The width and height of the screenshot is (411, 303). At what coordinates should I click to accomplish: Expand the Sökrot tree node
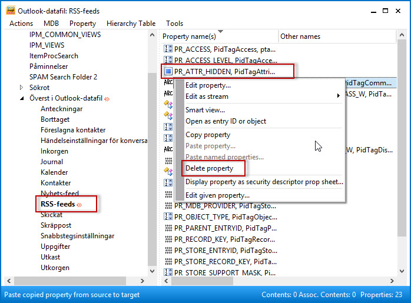[x=22, y=88]
